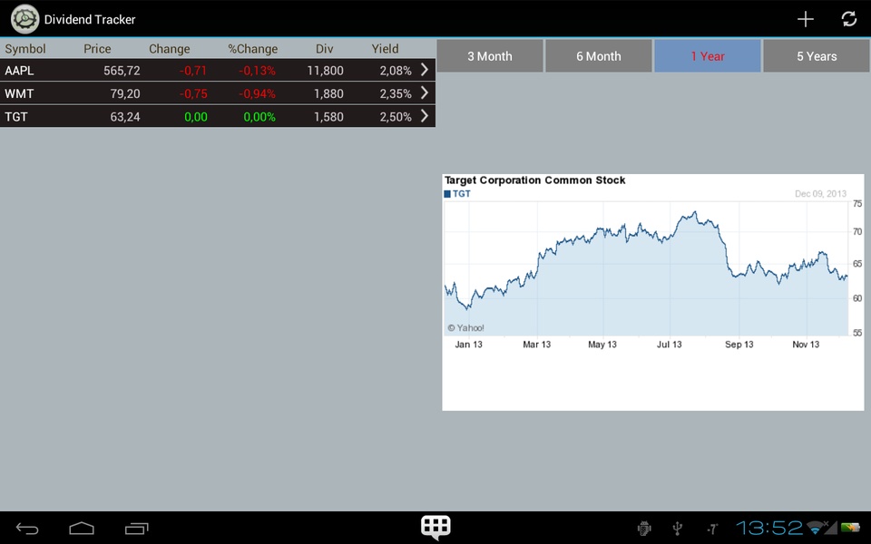Click AAPL price 565,72
This screenshot has width=871, height=544.
(x=122, y=71)
